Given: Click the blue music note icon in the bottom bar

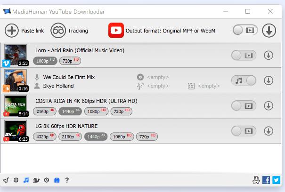Looking at the screenshot, I should (x=26, y=180).
